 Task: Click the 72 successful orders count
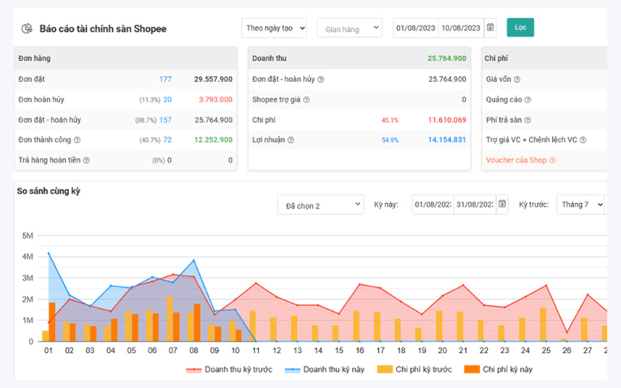tap(167, 140)
